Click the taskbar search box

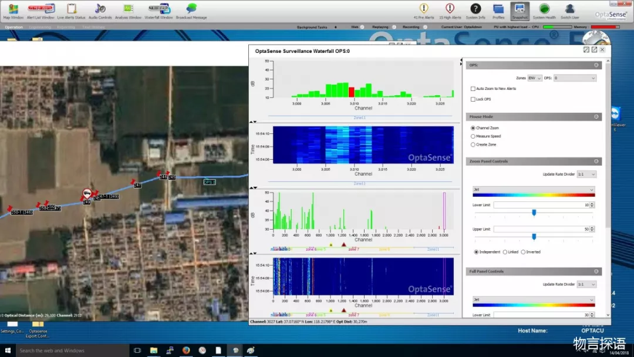pos(73,350)
